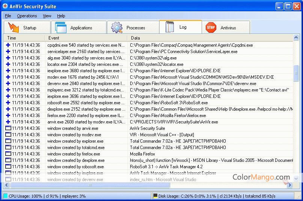Click window icon of 'created by anvir.exe' row
The image size is (303, 201).
pyautogui.click(x=8, y=128)
